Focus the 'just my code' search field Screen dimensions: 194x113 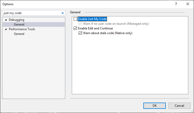click(x=31, y=13)
